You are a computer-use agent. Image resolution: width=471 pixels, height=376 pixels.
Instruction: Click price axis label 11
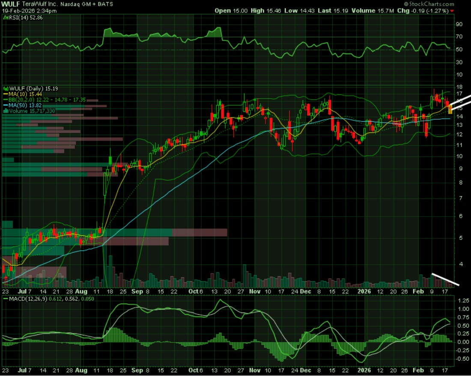(459, 145)
